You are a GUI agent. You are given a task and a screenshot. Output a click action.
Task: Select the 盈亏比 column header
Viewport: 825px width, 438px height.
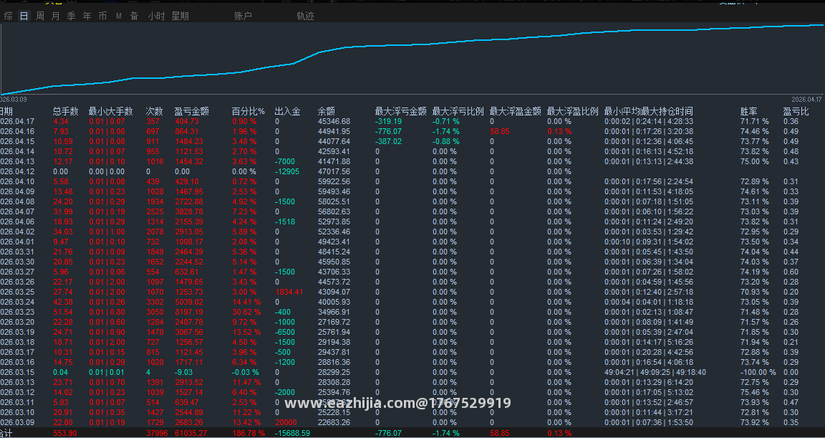coord(796,112)
